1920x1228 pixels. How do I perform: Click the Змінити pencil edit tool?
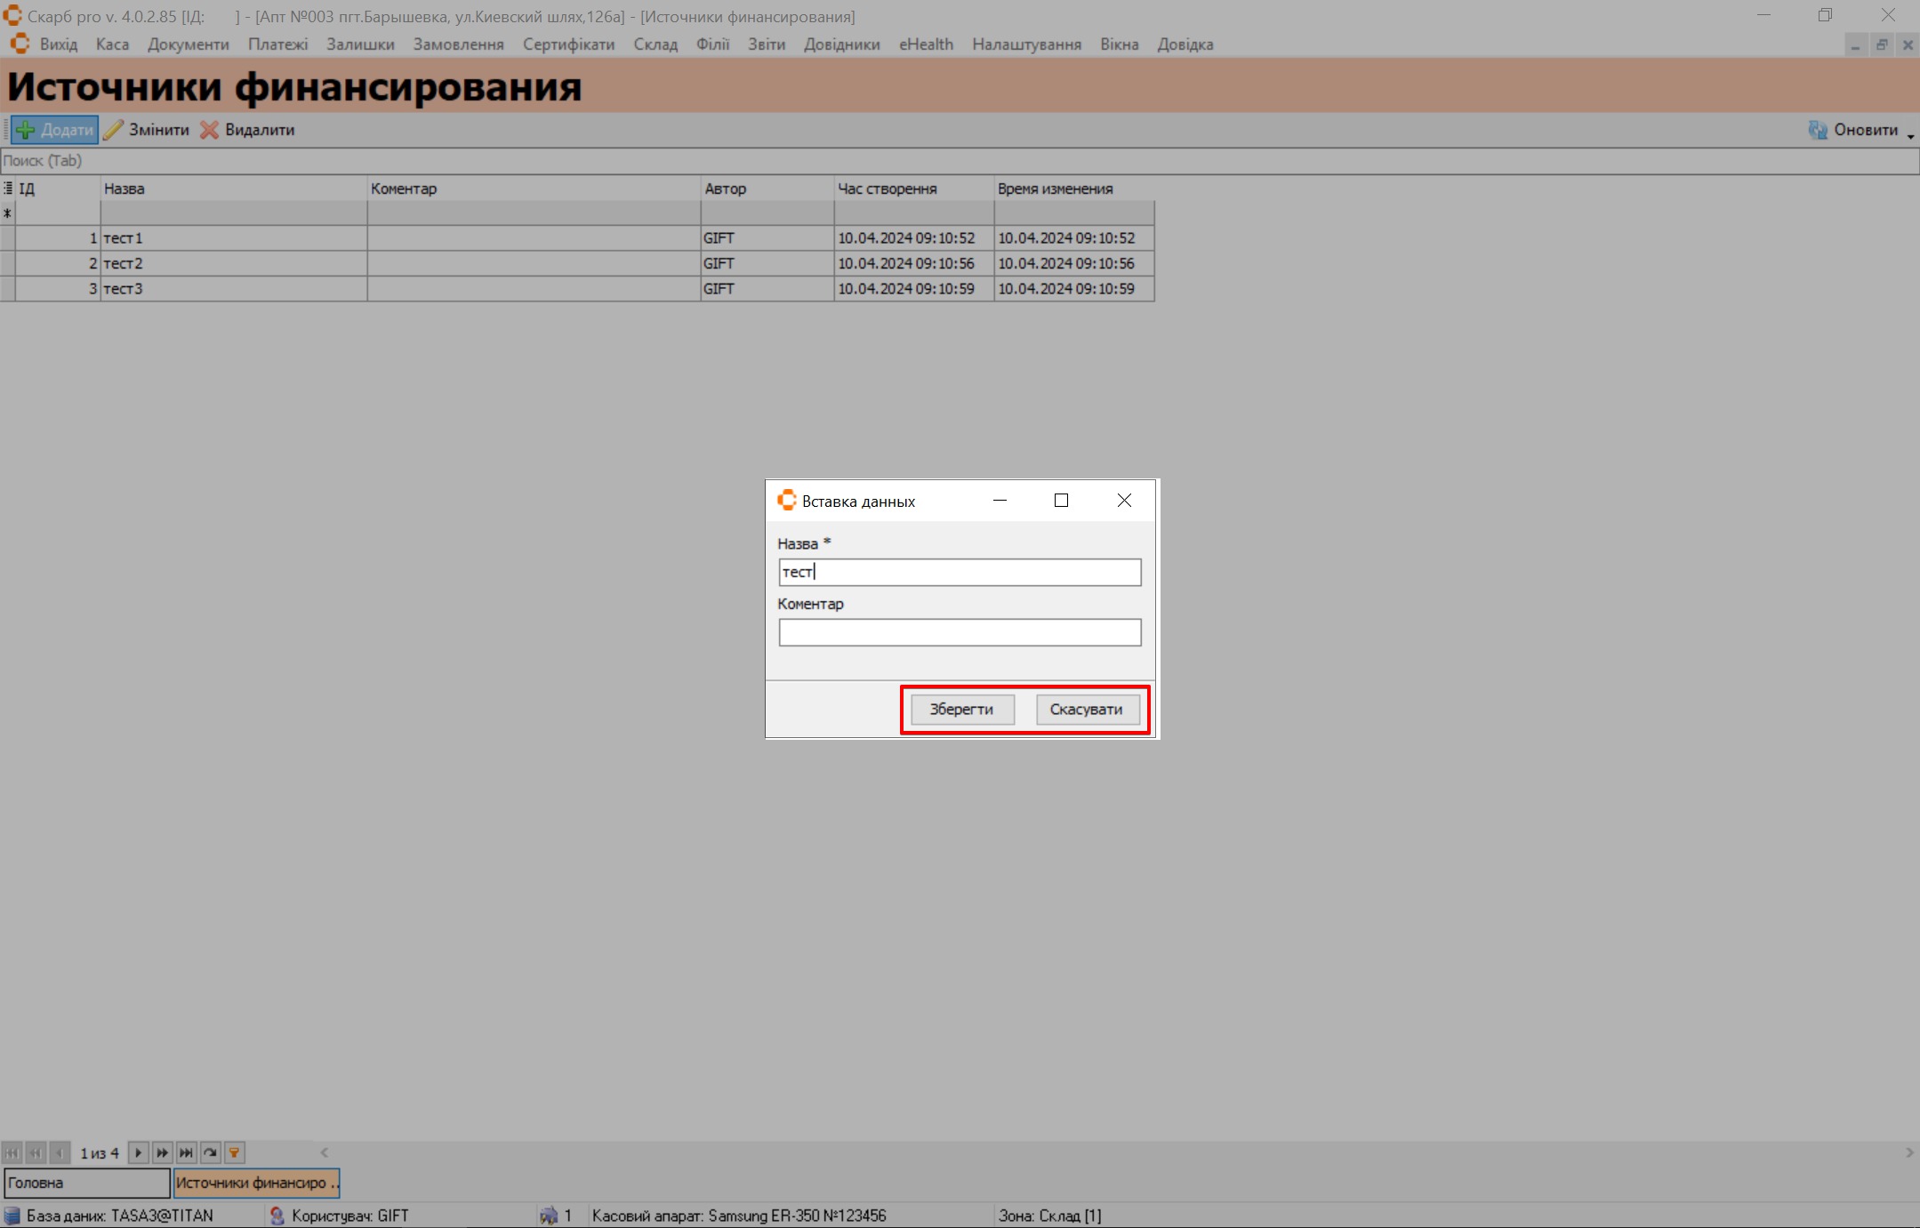point(147,130)
